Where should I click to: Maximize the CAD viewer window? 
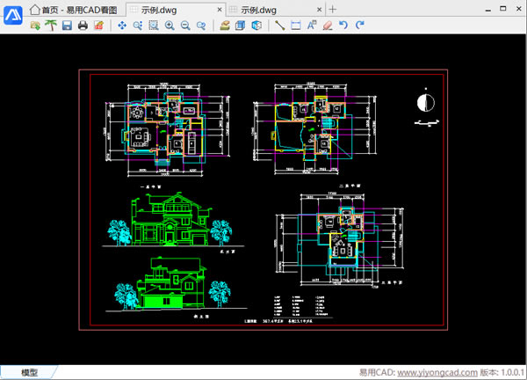[x=503, y=9]
